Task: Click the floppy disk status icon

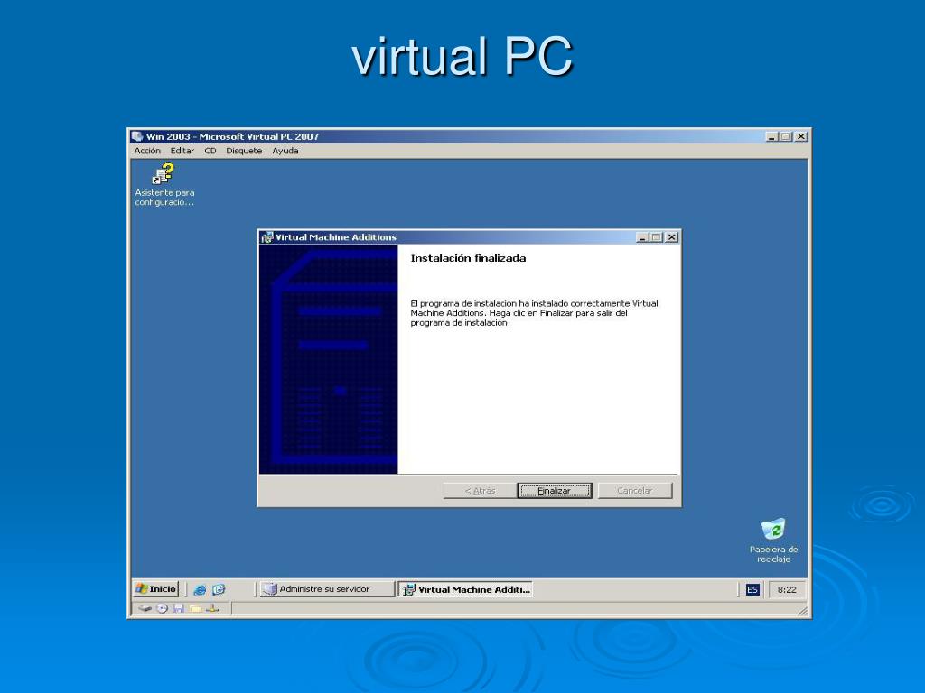Action: [179, 608]
